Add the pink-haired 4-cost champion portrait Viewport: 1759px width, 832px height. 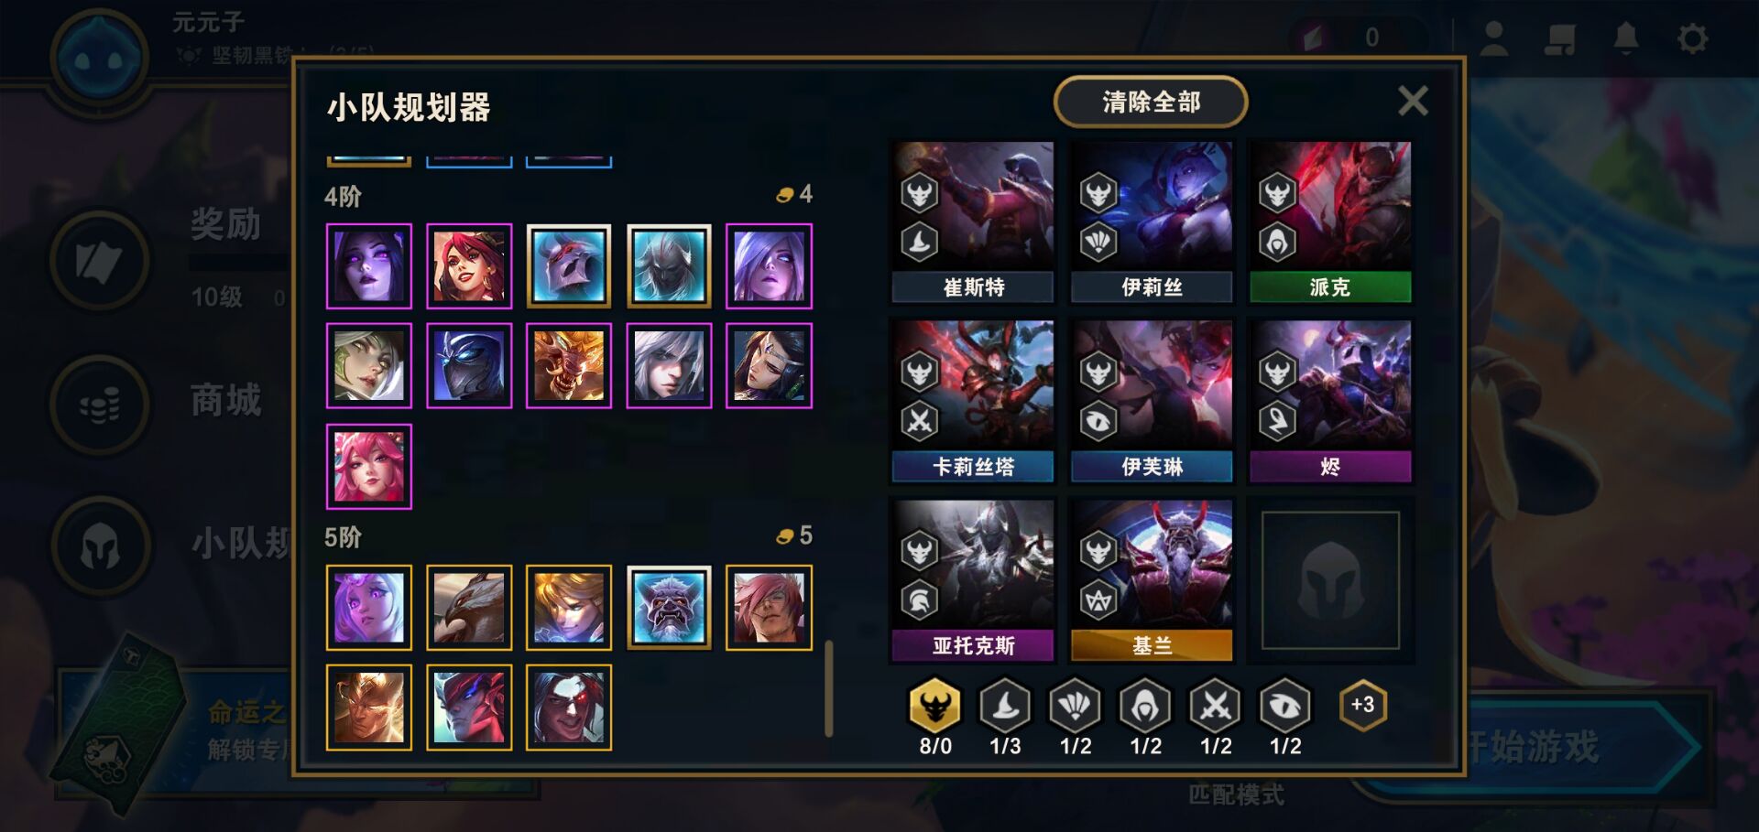[x=369, y=467]
